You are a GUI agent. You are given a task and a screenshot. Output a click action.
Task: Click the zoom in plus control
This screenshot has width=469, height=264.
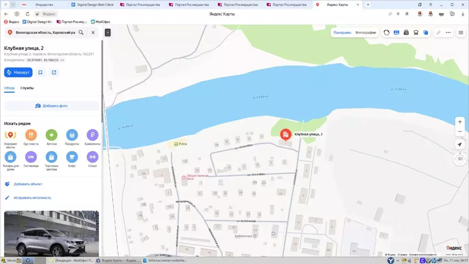pos(459,121)
